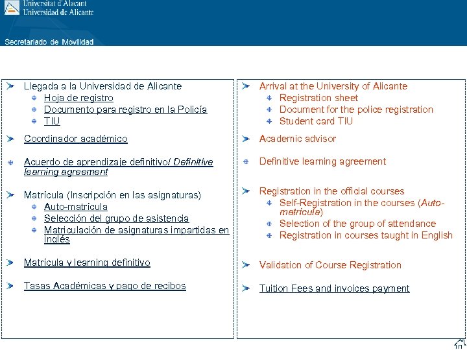Open the 'Auto-matrícula' link
Screen dimensions: 467x350
pyautogui.click(x=76, y=207)
